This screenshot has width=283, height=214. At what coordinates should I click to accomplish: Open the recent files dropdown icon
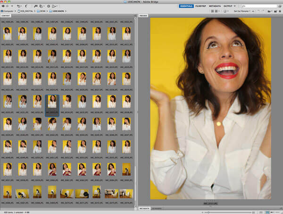coord(270,11)
